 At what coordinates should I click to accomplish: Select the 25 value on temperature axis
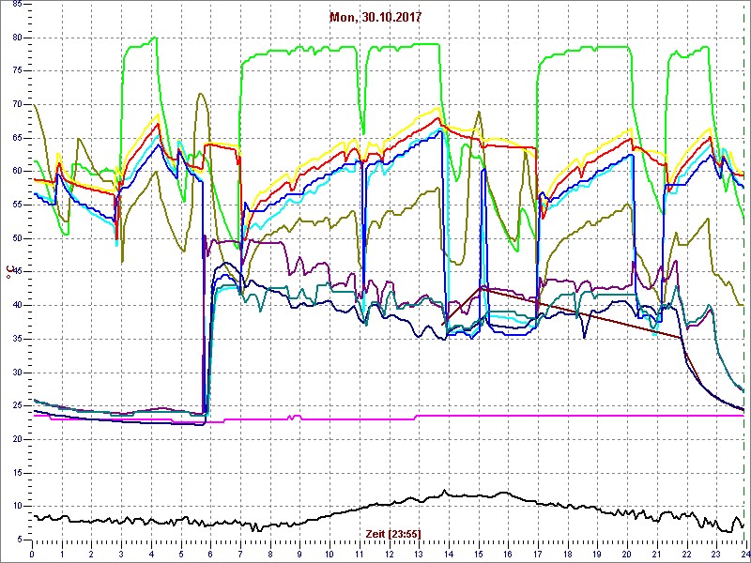18,406
